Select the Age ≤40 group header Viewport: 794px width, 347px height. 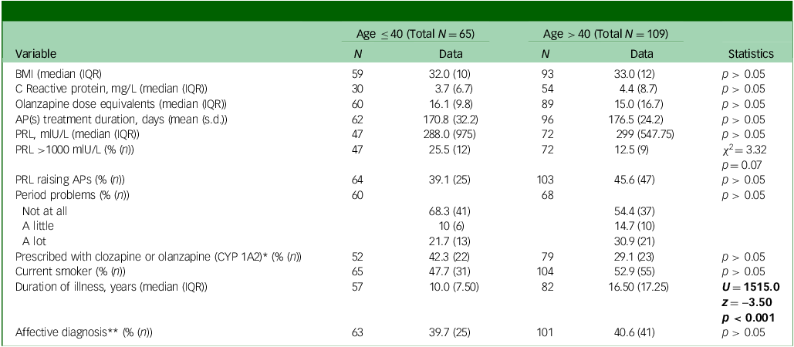407,34
